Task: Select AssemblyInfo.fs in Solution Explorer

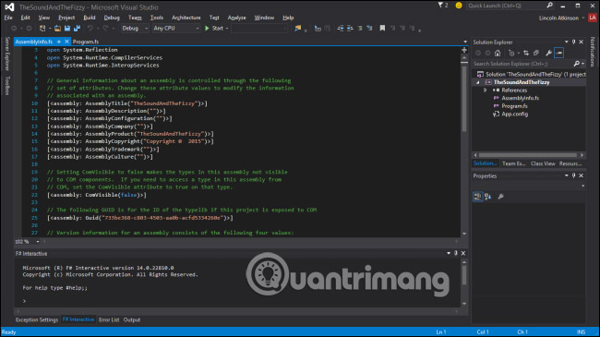Action: (520, 98)
